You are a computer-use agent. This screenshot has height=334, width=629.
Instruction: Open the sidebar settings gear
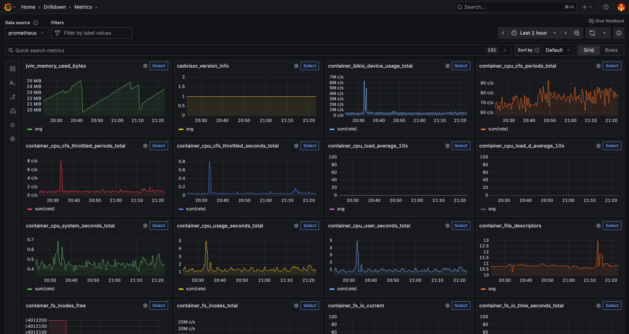pyautogui.click(x=13, y=139)
